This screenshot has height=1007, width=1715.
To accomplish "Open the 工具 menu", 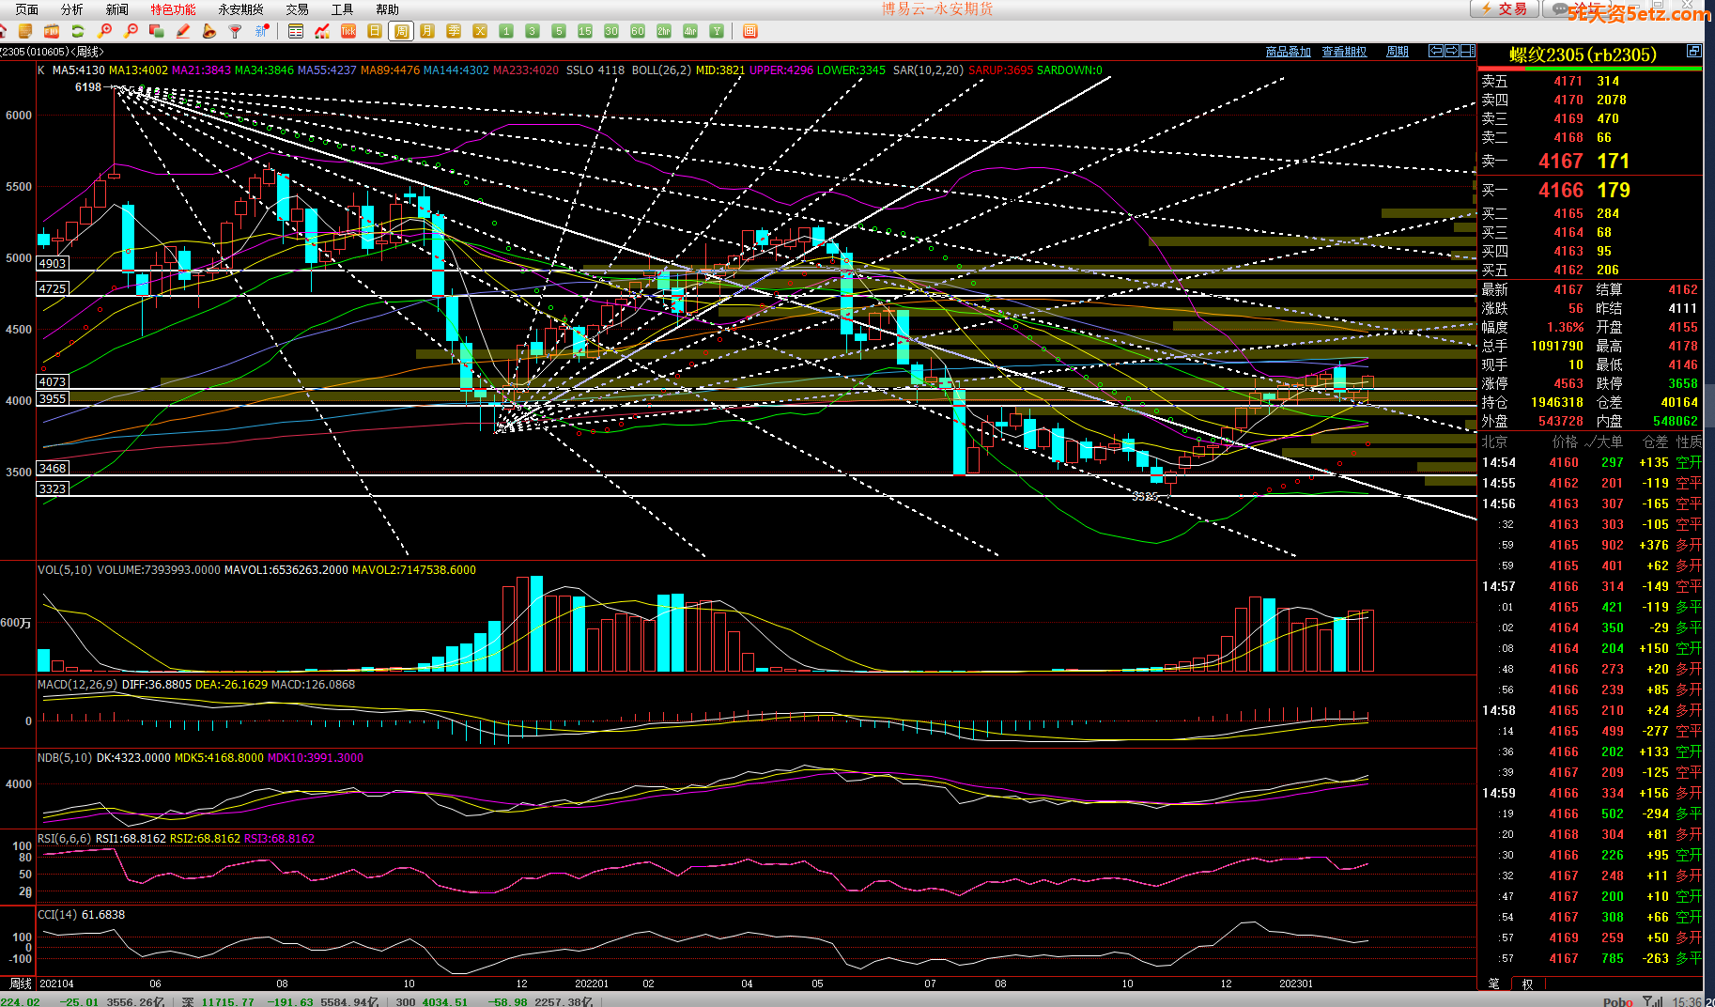I will pos(343,9).
